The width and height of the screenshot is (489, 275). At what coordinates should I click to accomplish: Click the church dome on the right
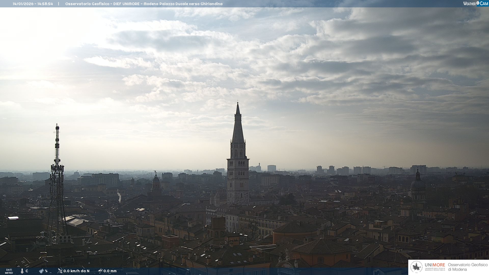point(418,183)
